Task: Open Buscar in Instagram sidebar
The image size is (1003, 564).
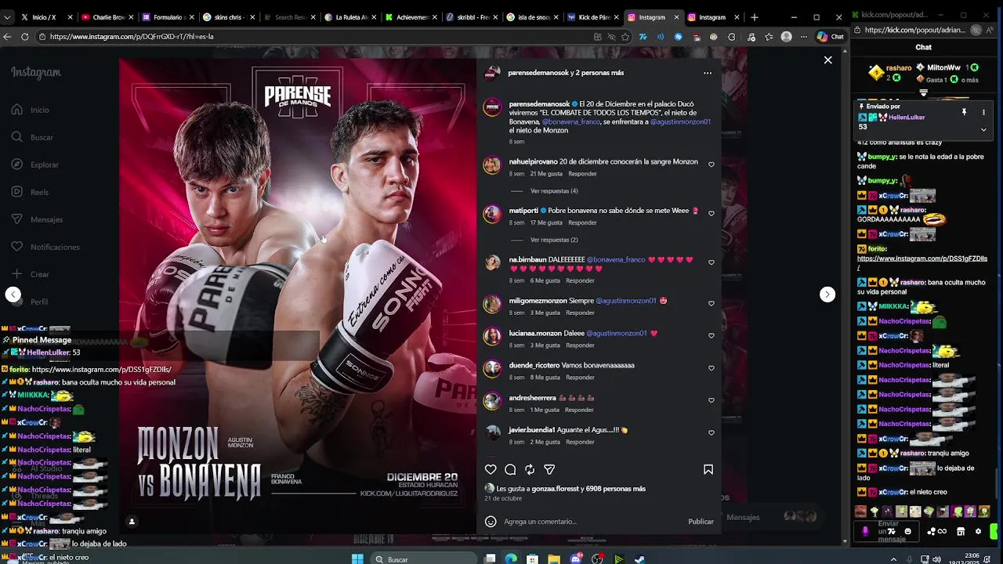Action: 33,137
